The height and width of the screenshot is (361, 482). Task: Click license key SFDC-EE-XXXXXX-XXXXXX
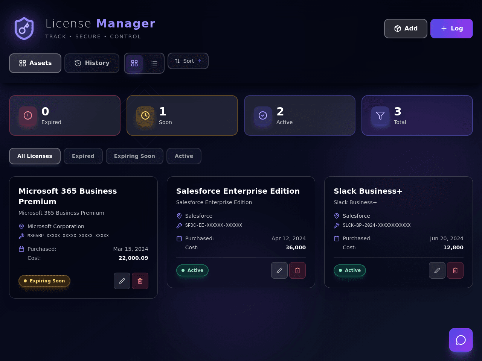(214, 226)
